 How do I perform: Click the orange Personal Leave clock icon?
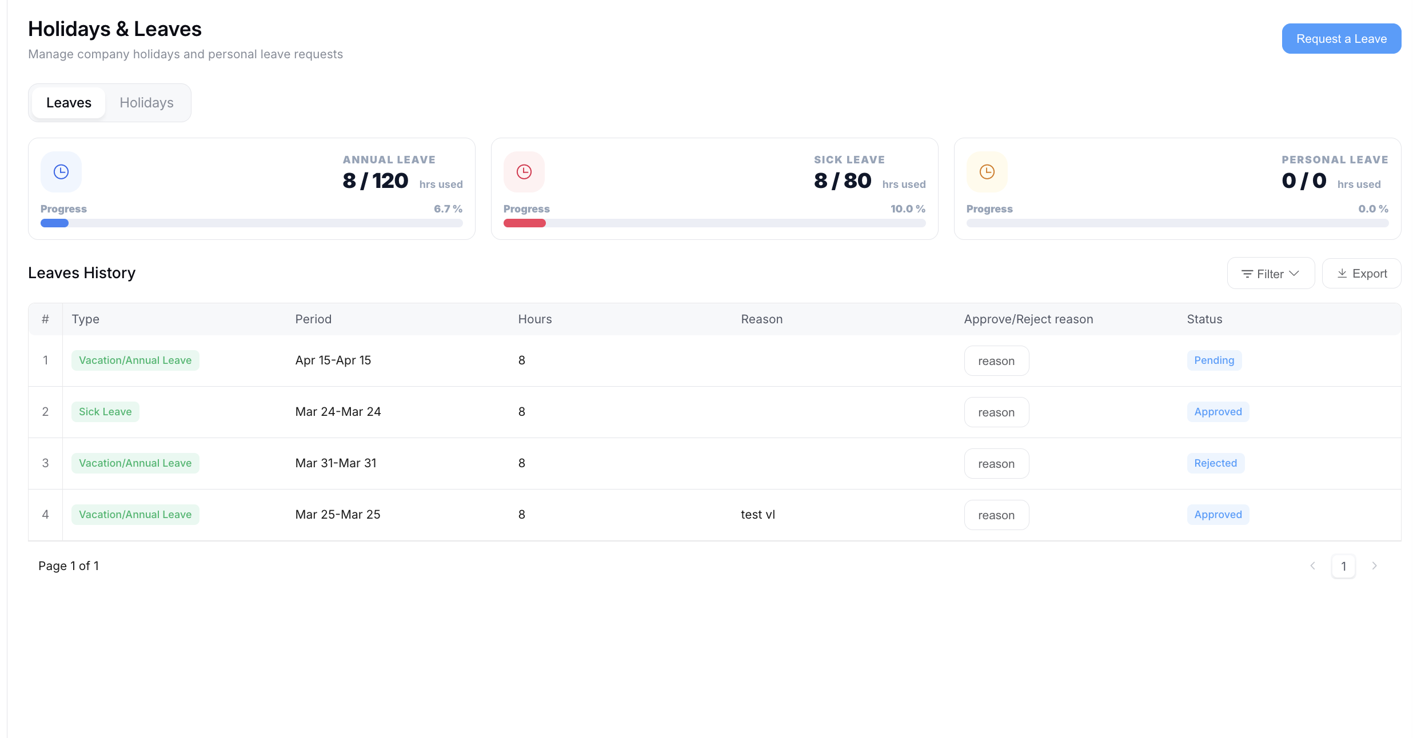click(987, 172)
